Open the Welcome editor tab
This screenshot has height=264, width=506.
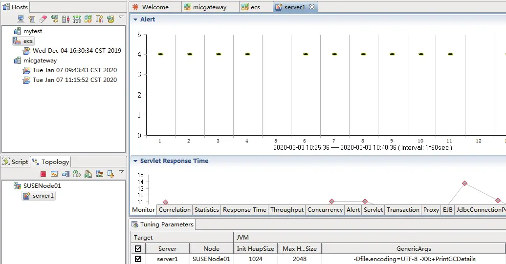[x=155, y=7]
